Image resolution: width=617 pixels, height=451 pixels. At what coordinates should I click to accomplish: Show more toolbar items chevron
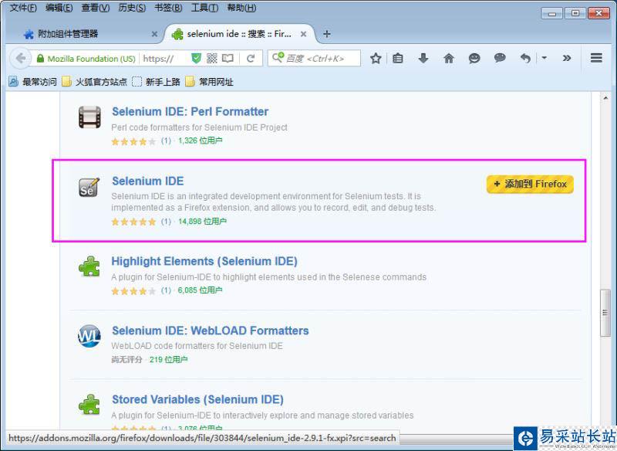coord(567,58)
